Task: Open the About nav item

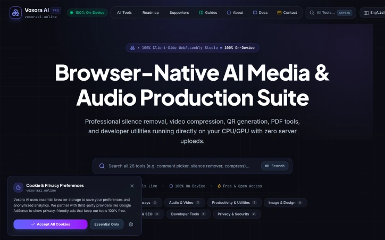Action: coord(235,13)
